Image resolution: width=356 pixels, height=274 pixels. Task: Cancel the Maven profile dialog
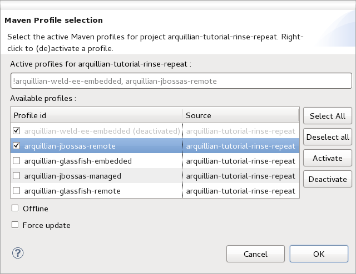tap(255, 254)
